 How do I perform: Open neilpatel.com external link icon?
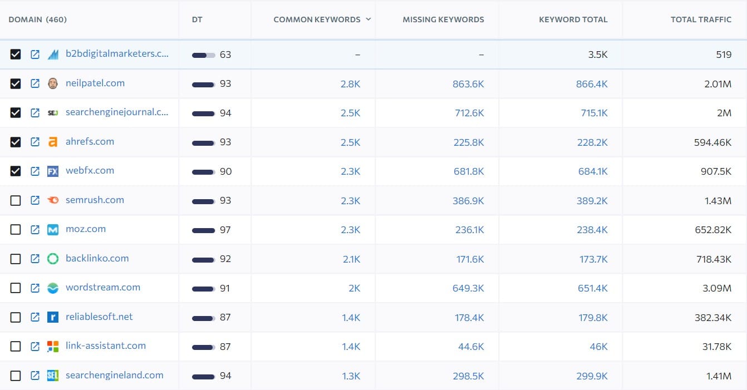point(35,83)
